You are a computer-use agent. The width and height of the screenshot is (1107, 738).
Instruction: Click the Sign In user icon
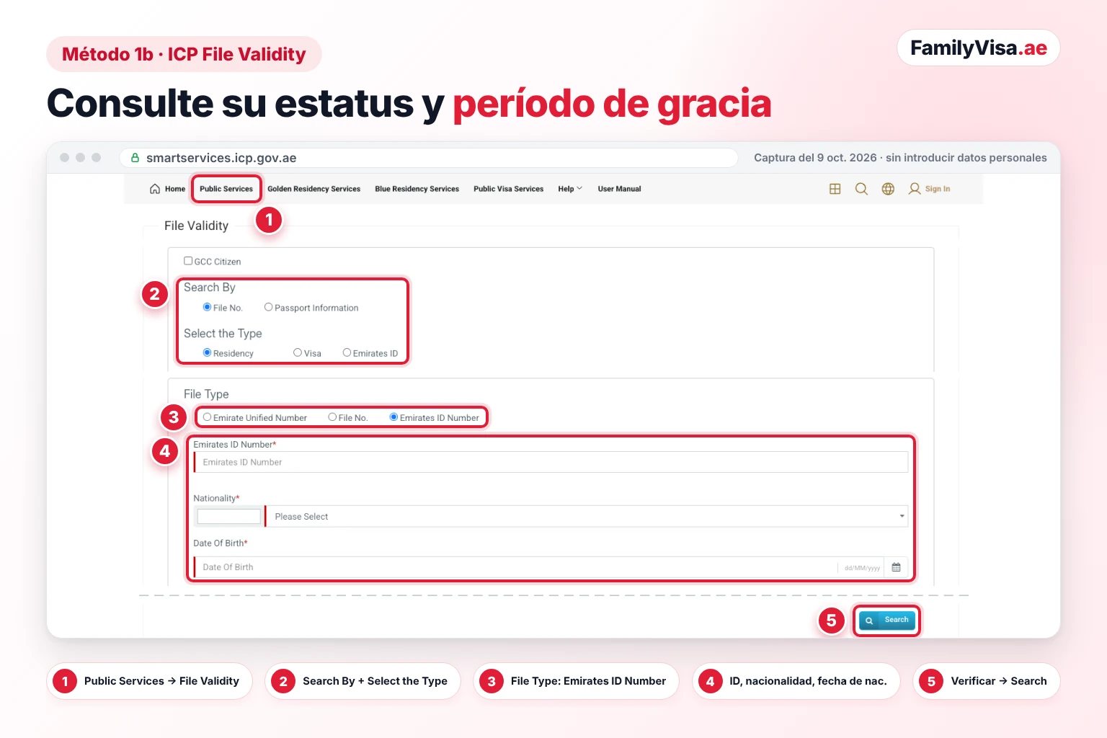pos(915,189)
